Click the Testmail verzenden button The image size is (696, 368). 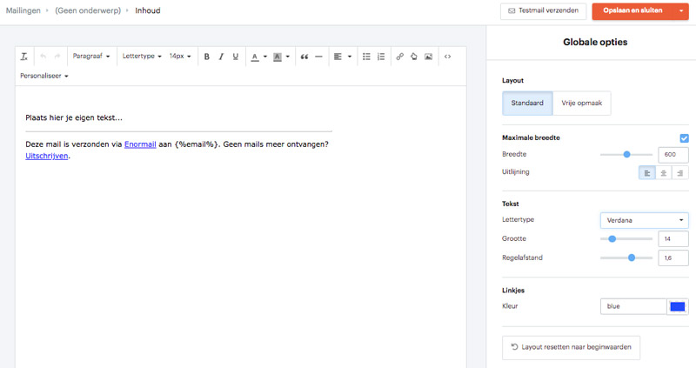pyautogui.click(x=544, y=11)
